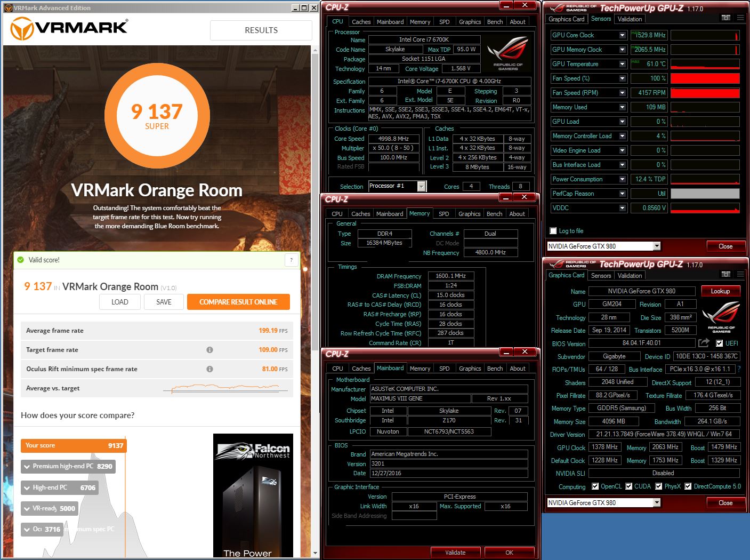Click the BIOS save/share arrow icon in GPU-Z

click(x=704, y=343)
